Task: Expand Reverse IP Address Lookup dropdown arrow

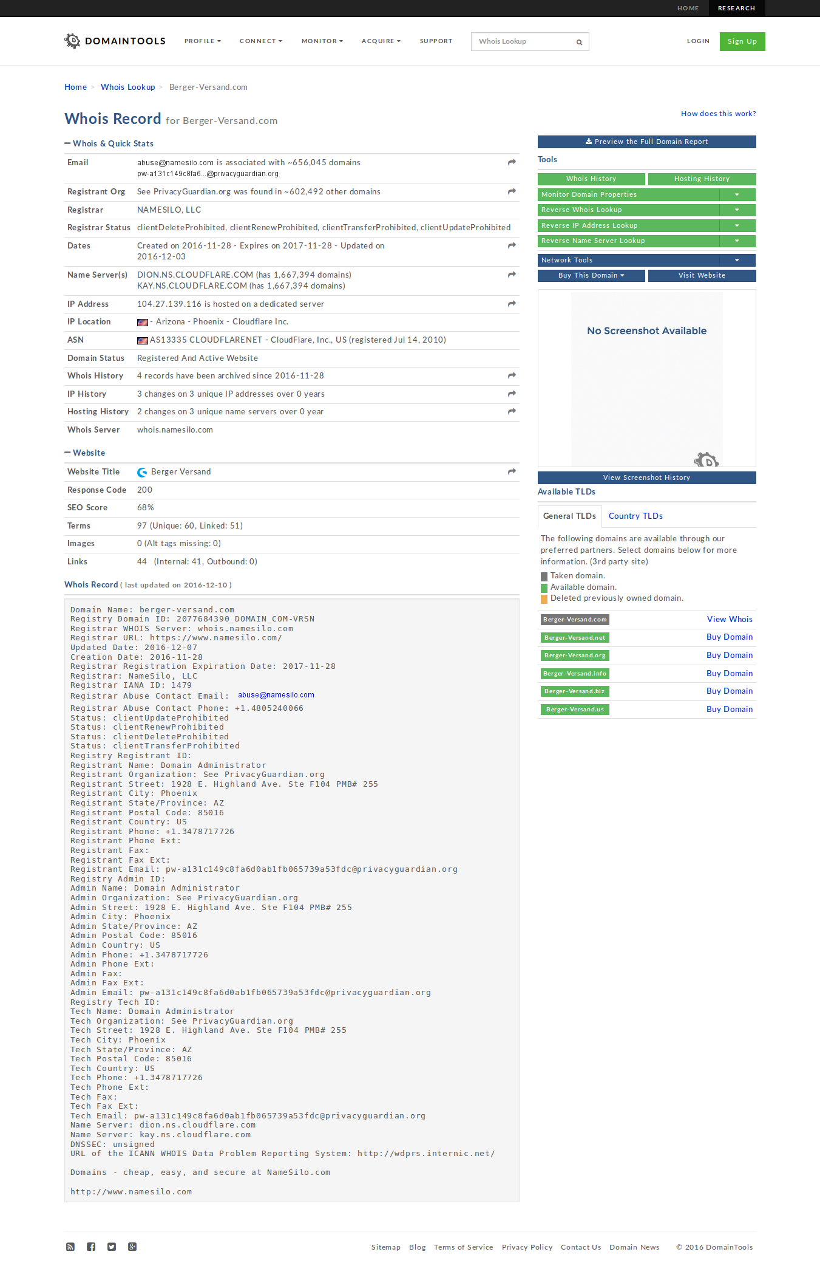Action: (x=737, y=225)
